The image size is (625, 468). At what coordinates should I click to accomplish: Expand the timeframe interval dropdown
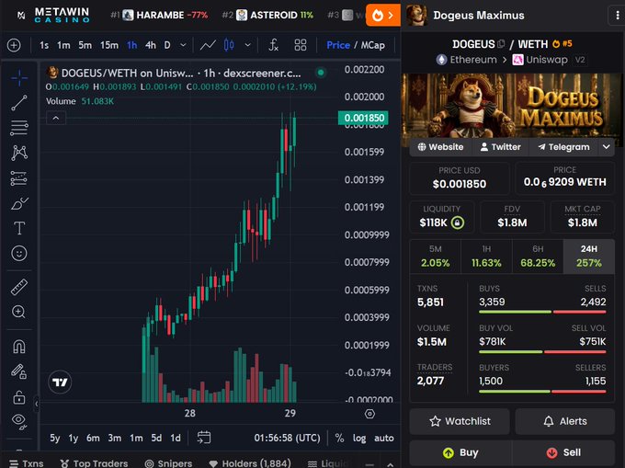(x=183, y=45)
